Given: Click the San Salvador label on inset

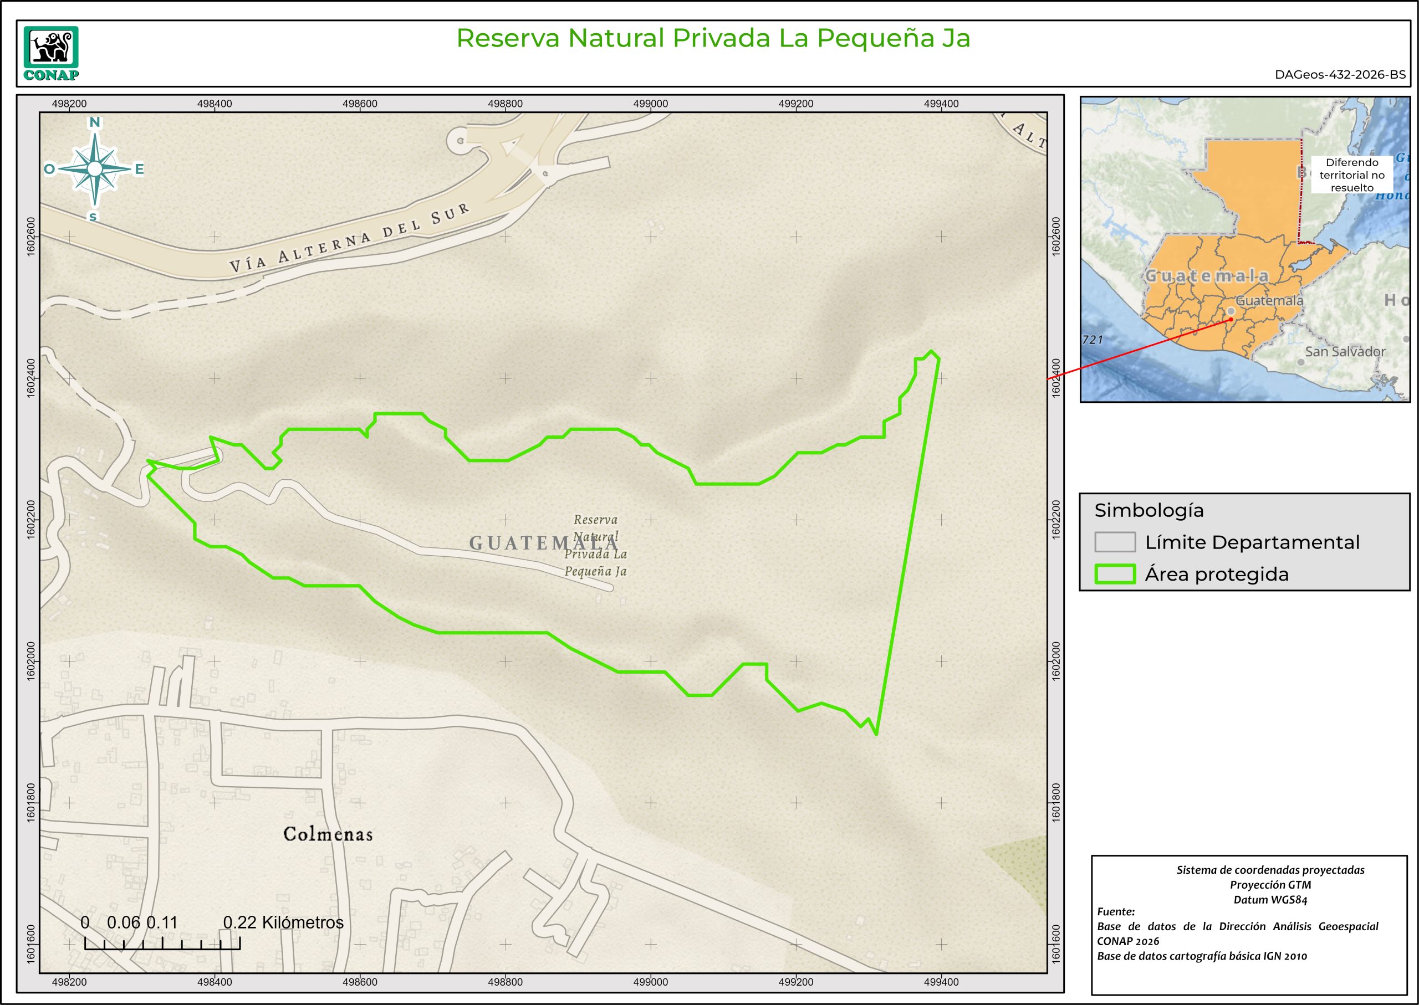Looking at the screenshot, I should [x=1345, y=351].
